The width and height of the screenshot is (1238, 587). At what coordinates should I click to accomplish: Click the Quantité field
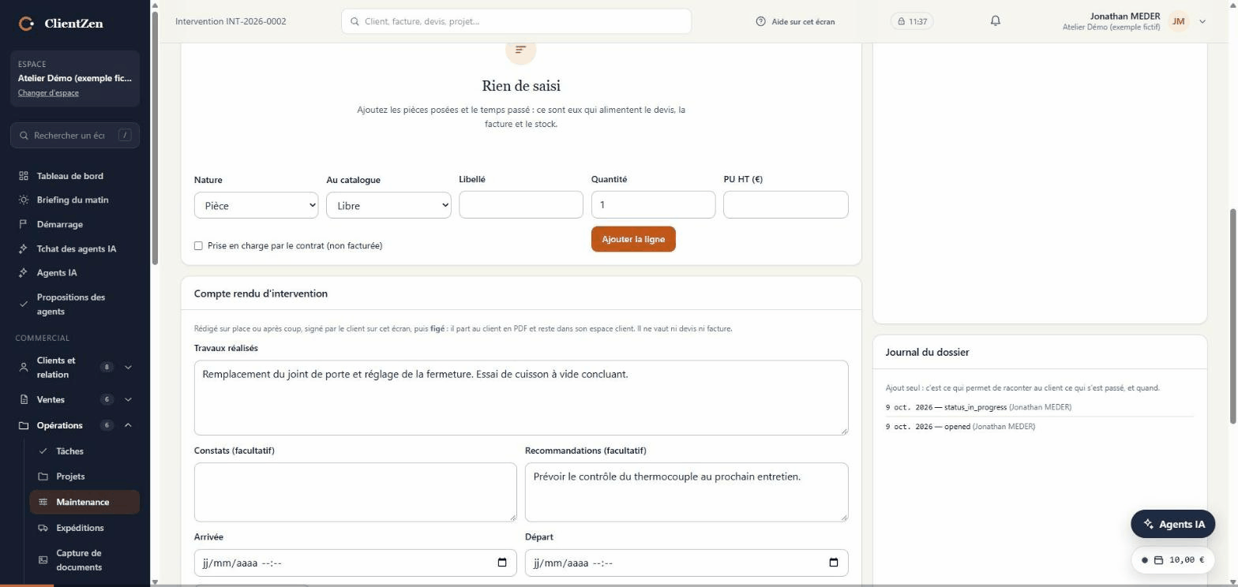coord(653,204)
